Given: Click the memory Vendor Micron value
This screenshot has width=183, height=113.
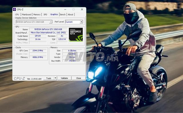Looking at the screenshot, I should click(x=72, y=57).
